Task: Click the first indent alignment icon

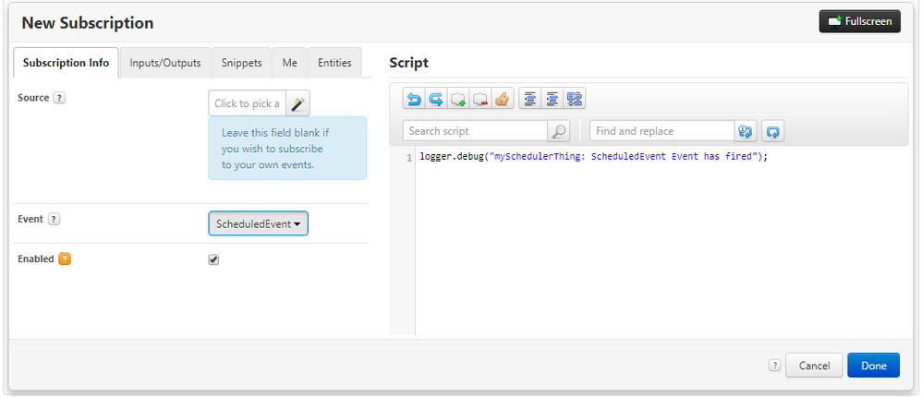Action: pos(529,99)
